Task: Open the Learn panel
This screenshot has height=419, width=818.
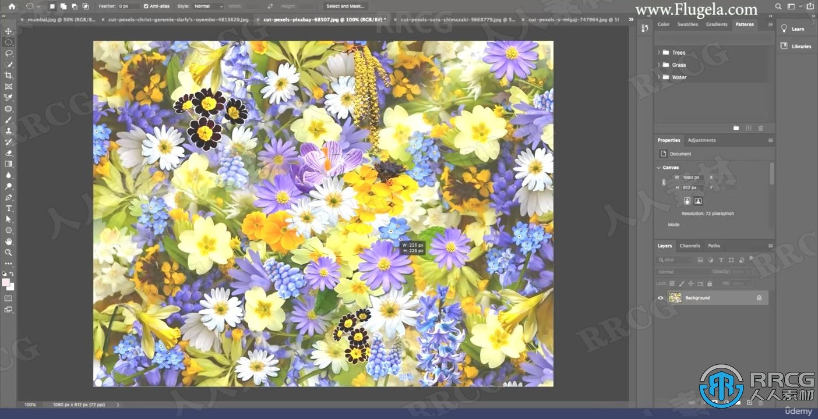Action: pyautogui.click(x=793, y=29)
